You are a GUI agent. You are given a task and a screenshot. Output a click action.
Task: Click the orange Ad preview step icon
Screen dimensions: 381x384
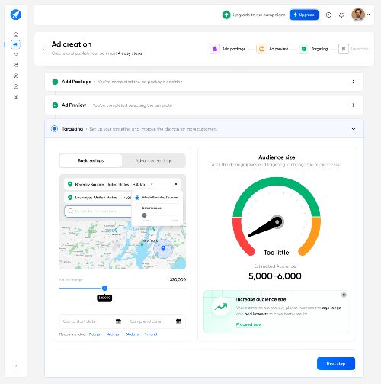pos(261,49)
